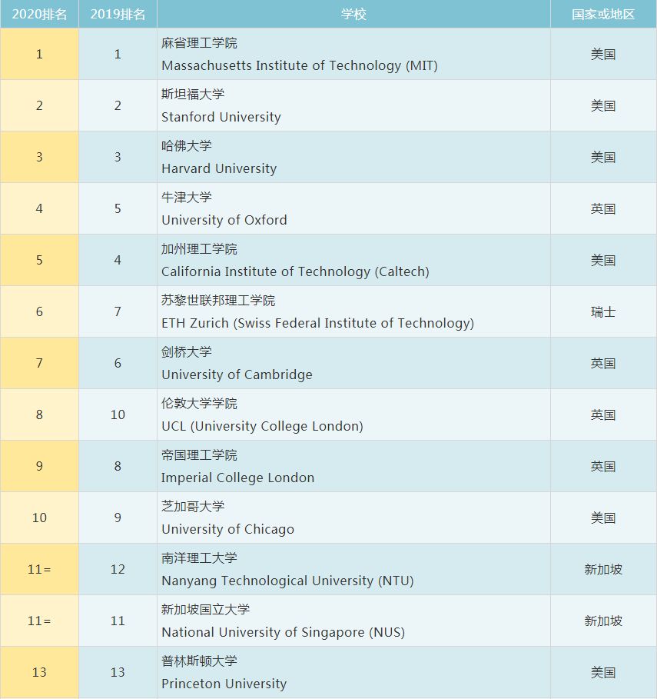Click Nanyang Technological University (NTU) text
The image size is (657, 699).
click(287, 581)
